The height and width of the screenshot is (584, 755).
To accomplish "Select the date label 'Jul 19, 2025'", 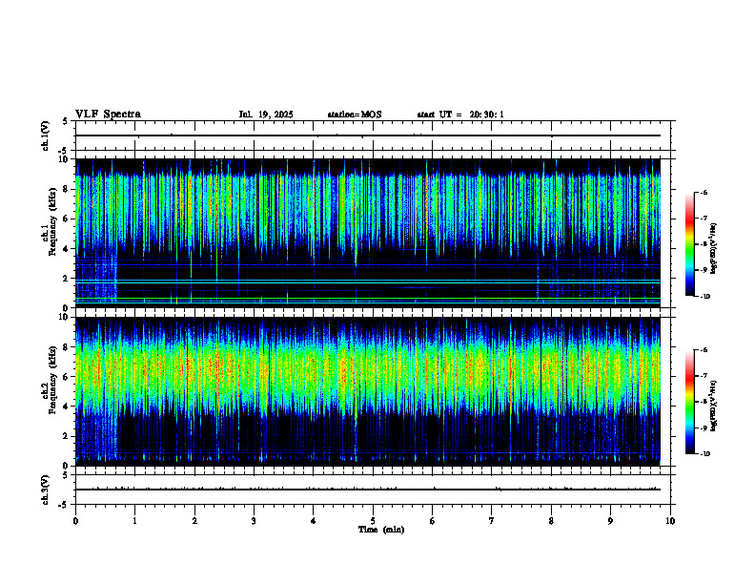I will [x=266, y=115].
